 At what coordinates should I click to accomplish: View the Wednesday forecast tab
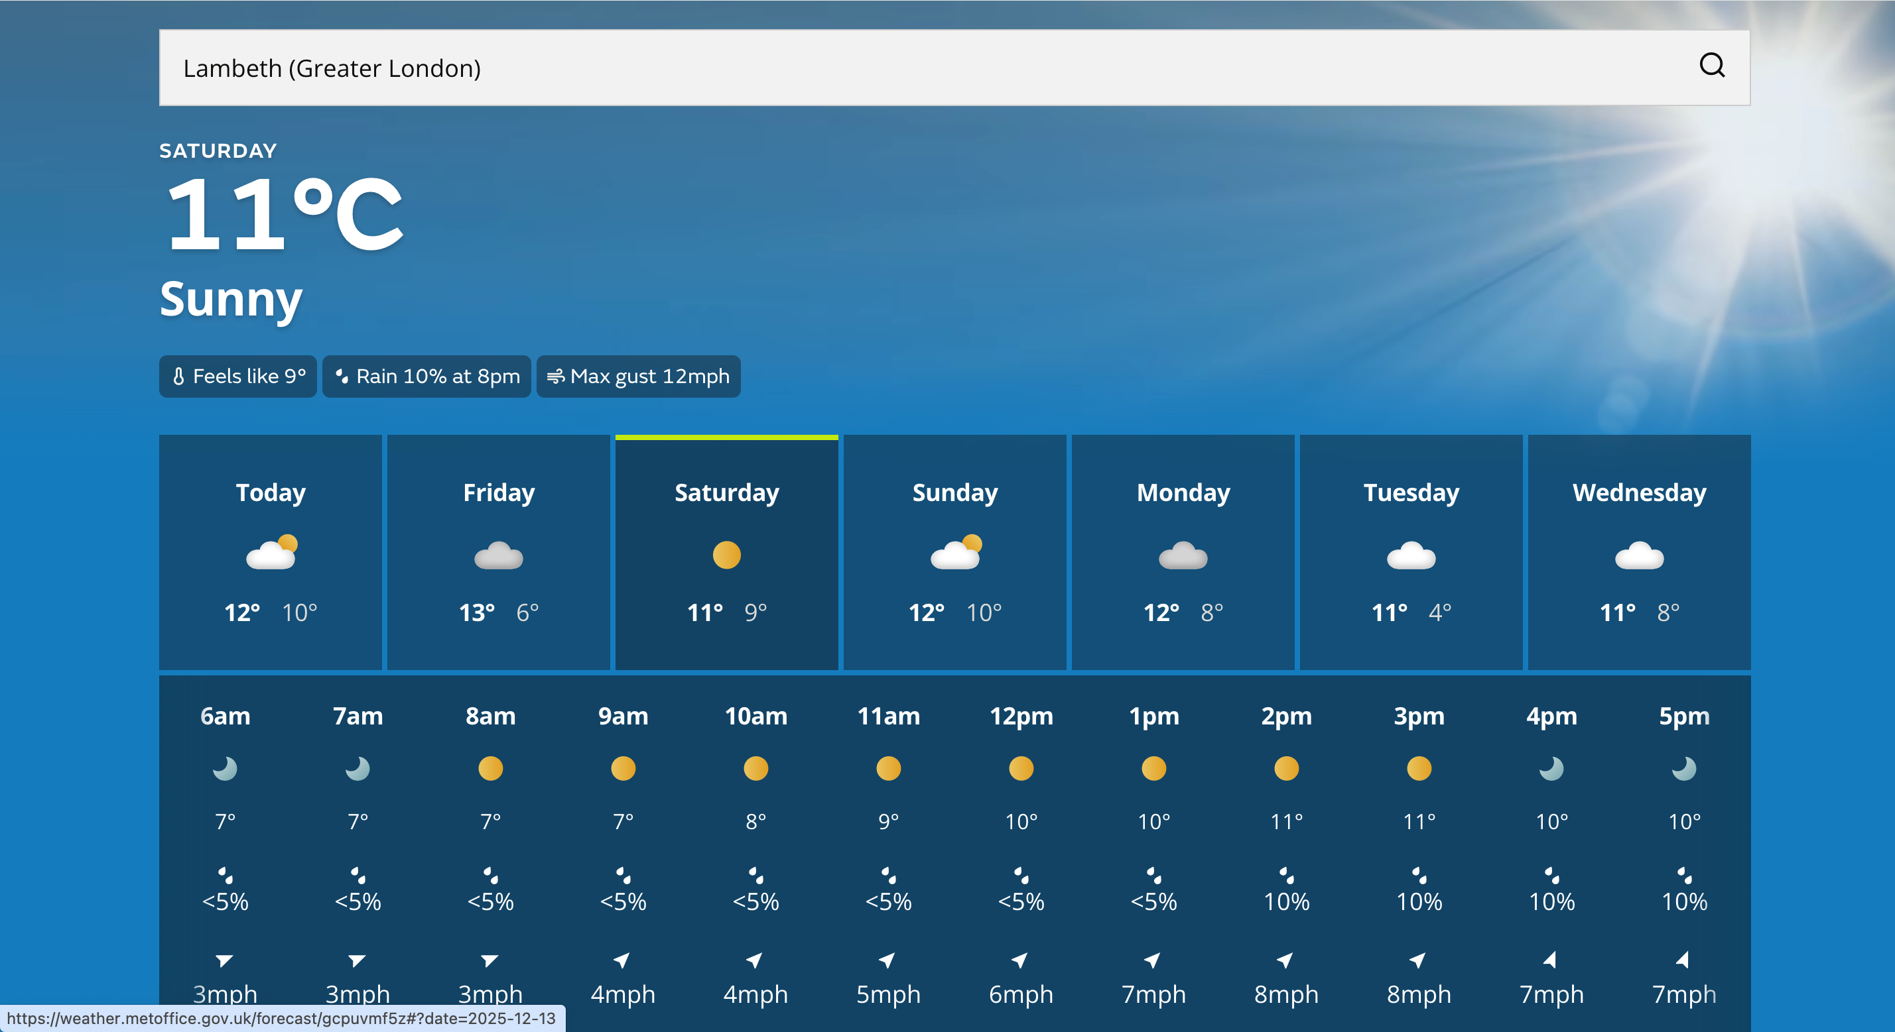click(1638, 551)
